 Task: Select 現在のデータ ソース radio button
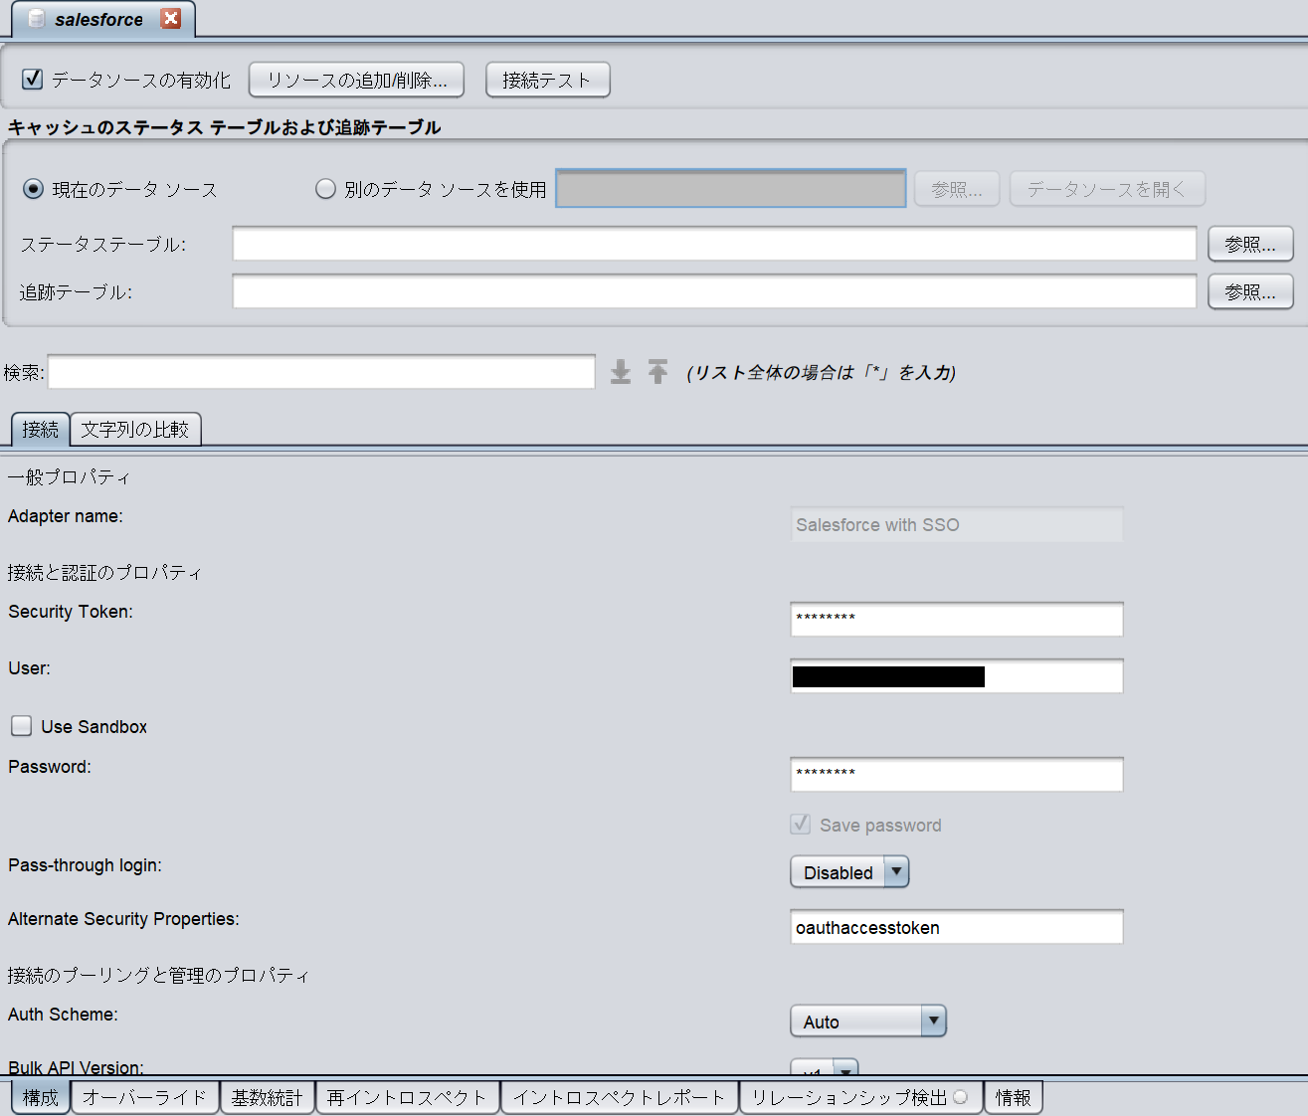(x=34, y=189)
